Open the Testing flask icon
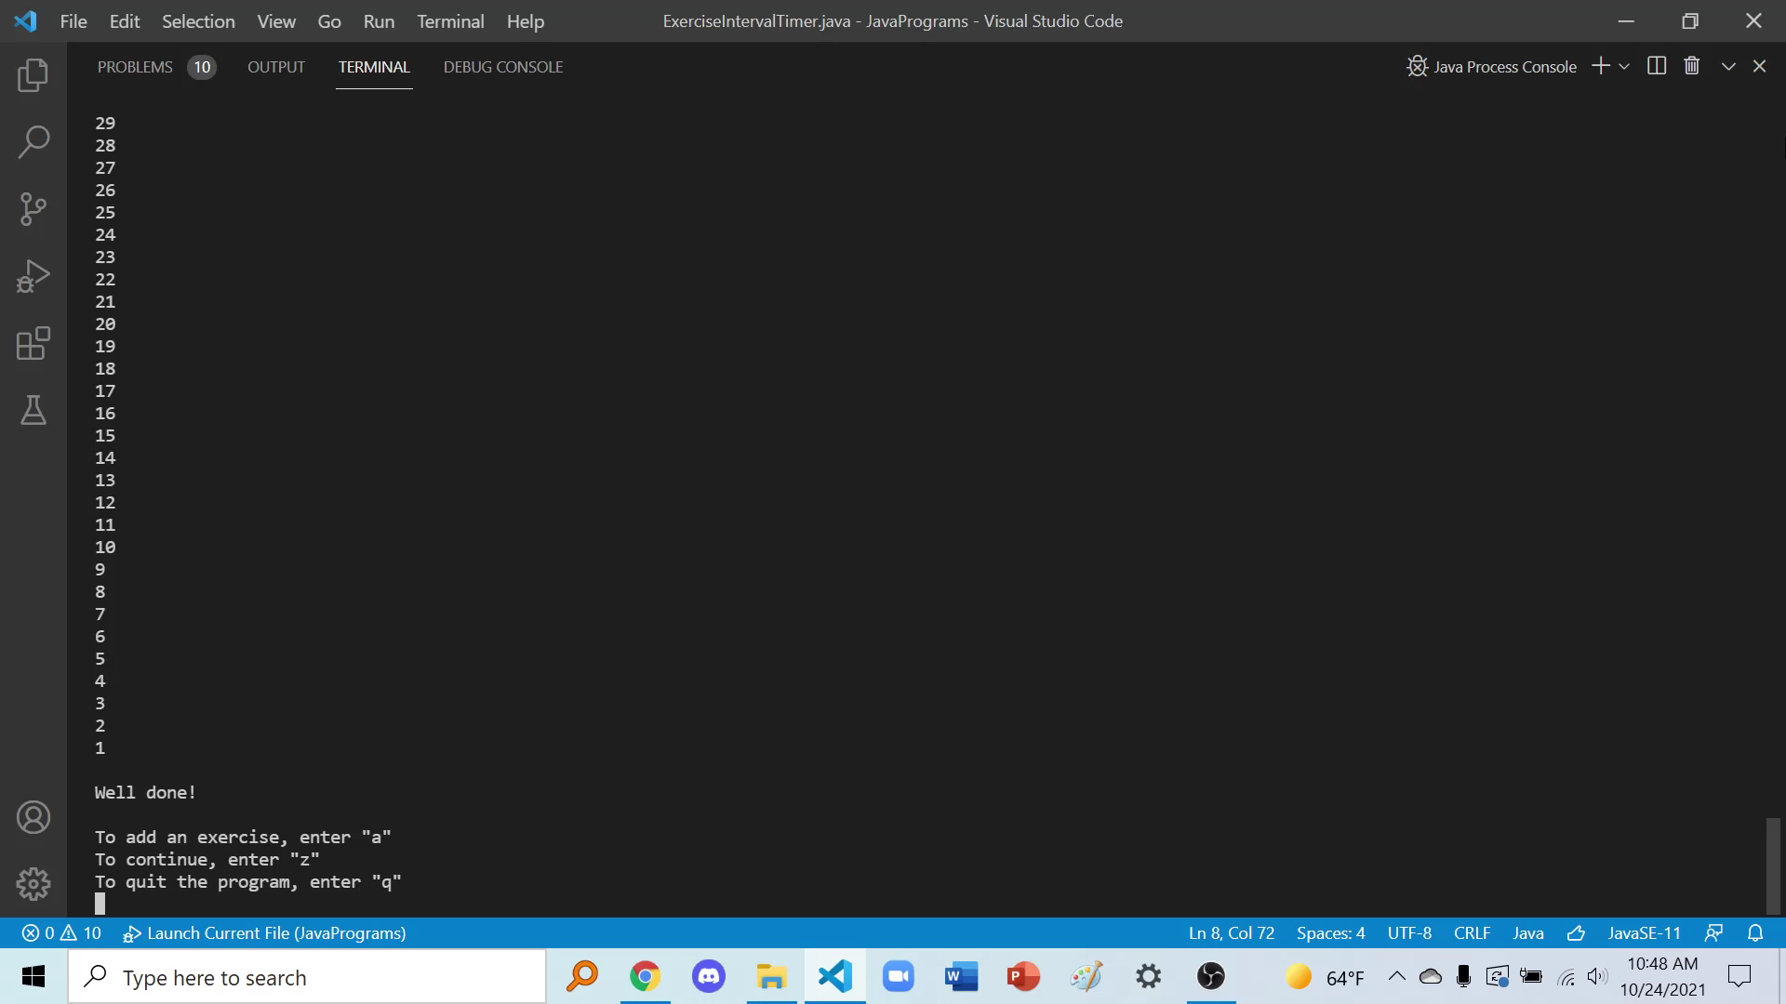Viewport: 1786px width, 1004px height. [x=33, y=410]
